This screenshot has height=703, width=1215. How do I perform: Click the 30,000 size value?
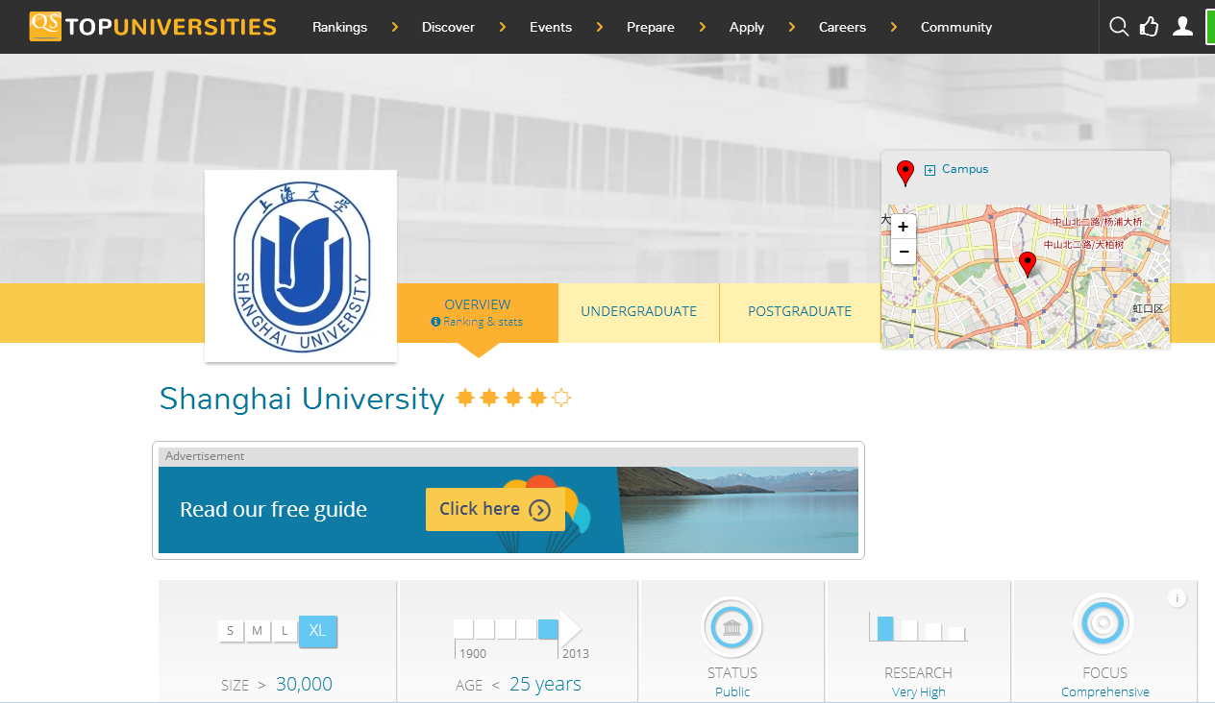point(304,684)
